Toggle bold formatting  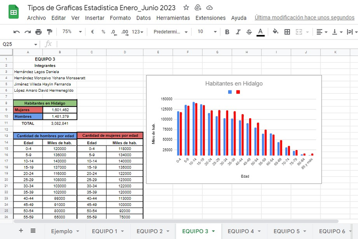227,32
